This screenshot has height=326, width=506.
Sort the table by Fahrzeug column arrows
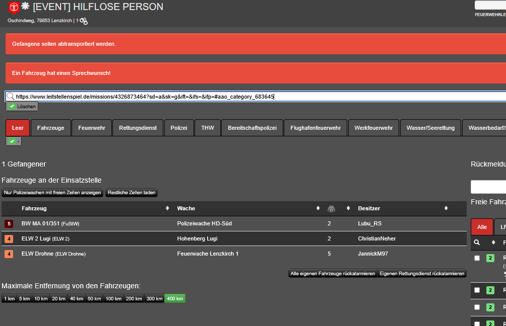[x=167, y=208]
